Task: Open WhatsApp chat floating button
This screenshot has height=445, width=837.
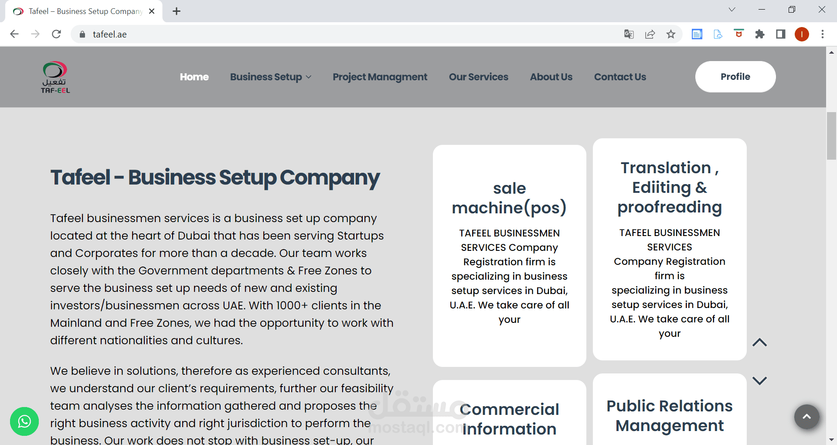Action: [24, 421]
